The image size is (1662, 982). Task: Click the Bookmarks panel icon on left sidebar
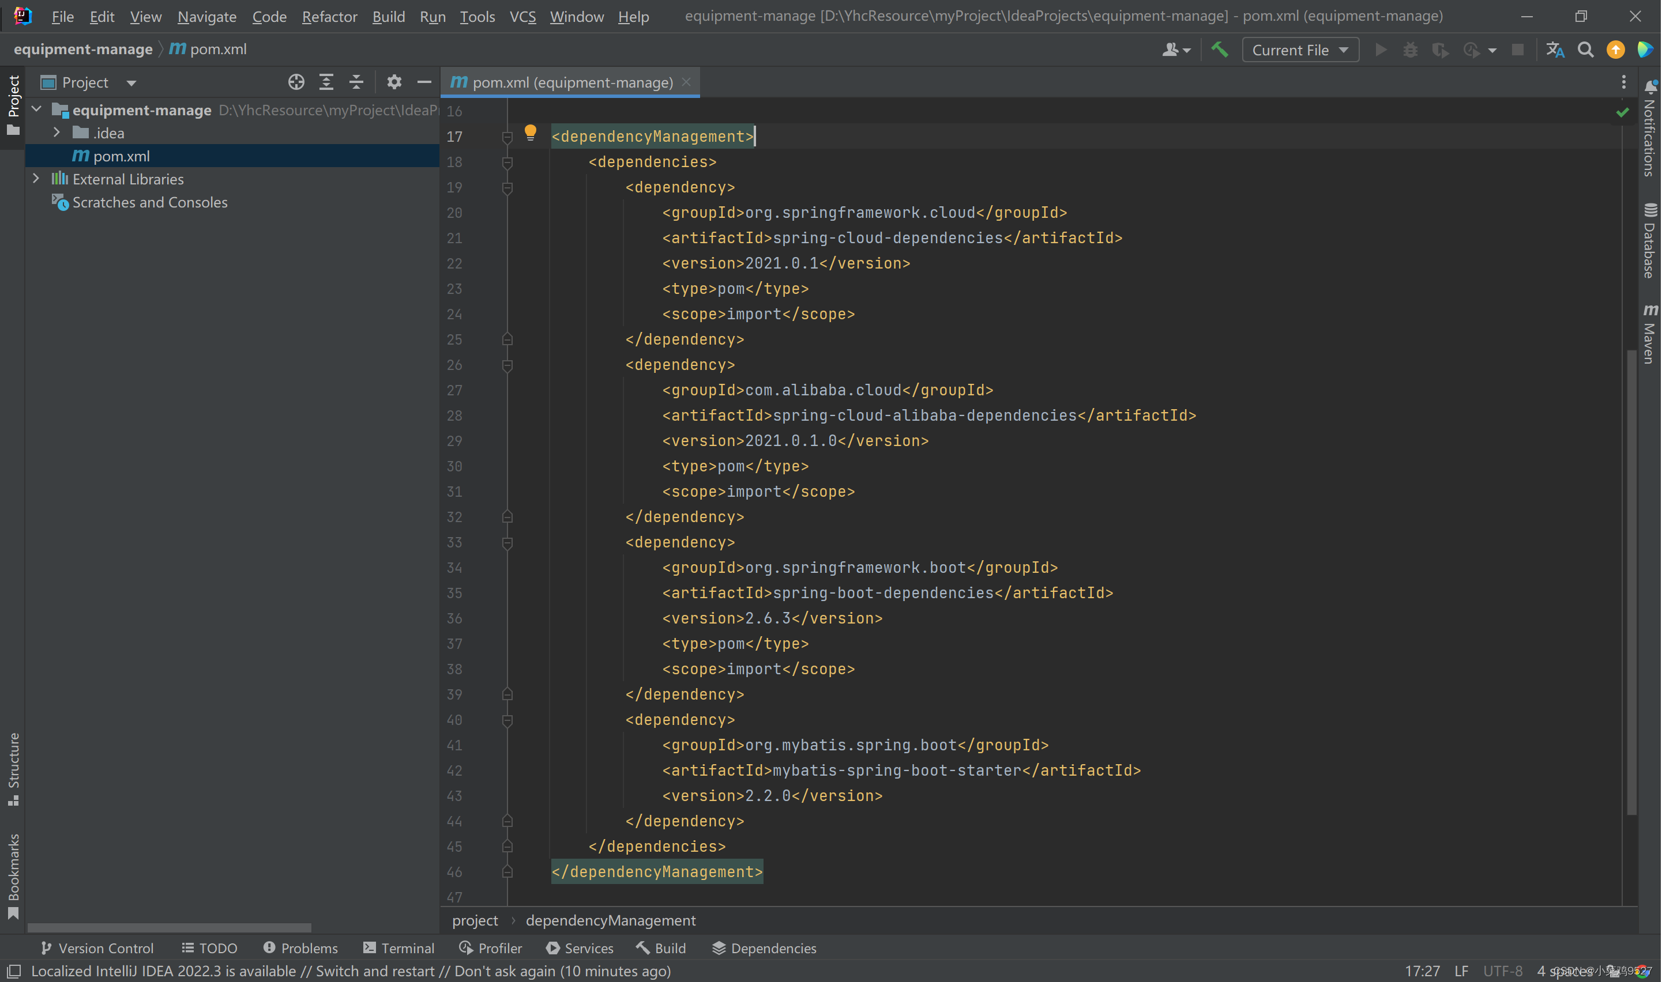pos(13,884)
